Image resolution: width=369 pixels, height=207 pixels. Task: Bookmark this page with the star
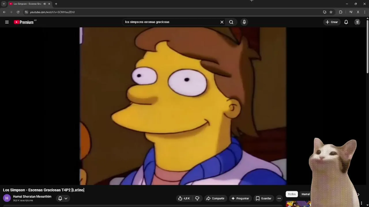(x=331, y=12)
